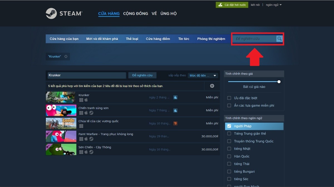Screen dimensions: 334x187
Task: Check Tiếng Trung giản thể language filter
Action: click(229, 134)
